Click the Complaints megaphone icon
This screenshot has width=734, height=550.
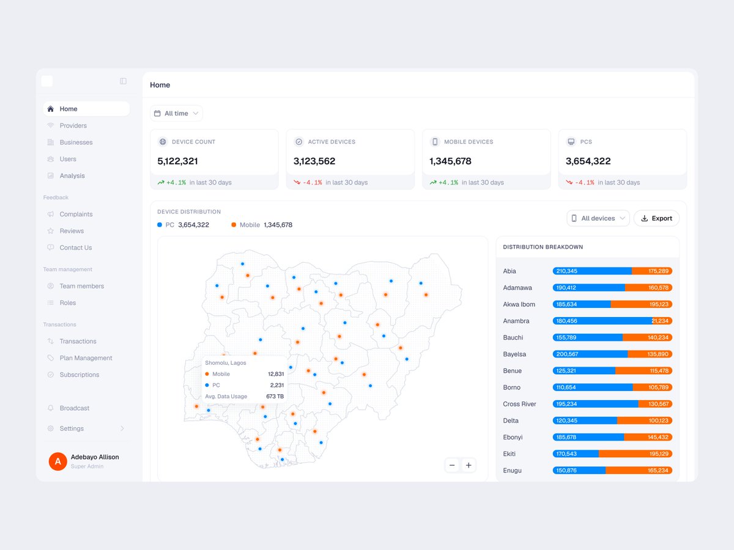point(51,214)
